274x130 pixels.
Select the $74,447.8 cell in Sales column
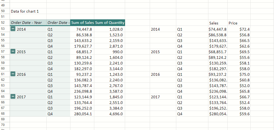pos(218,29)
